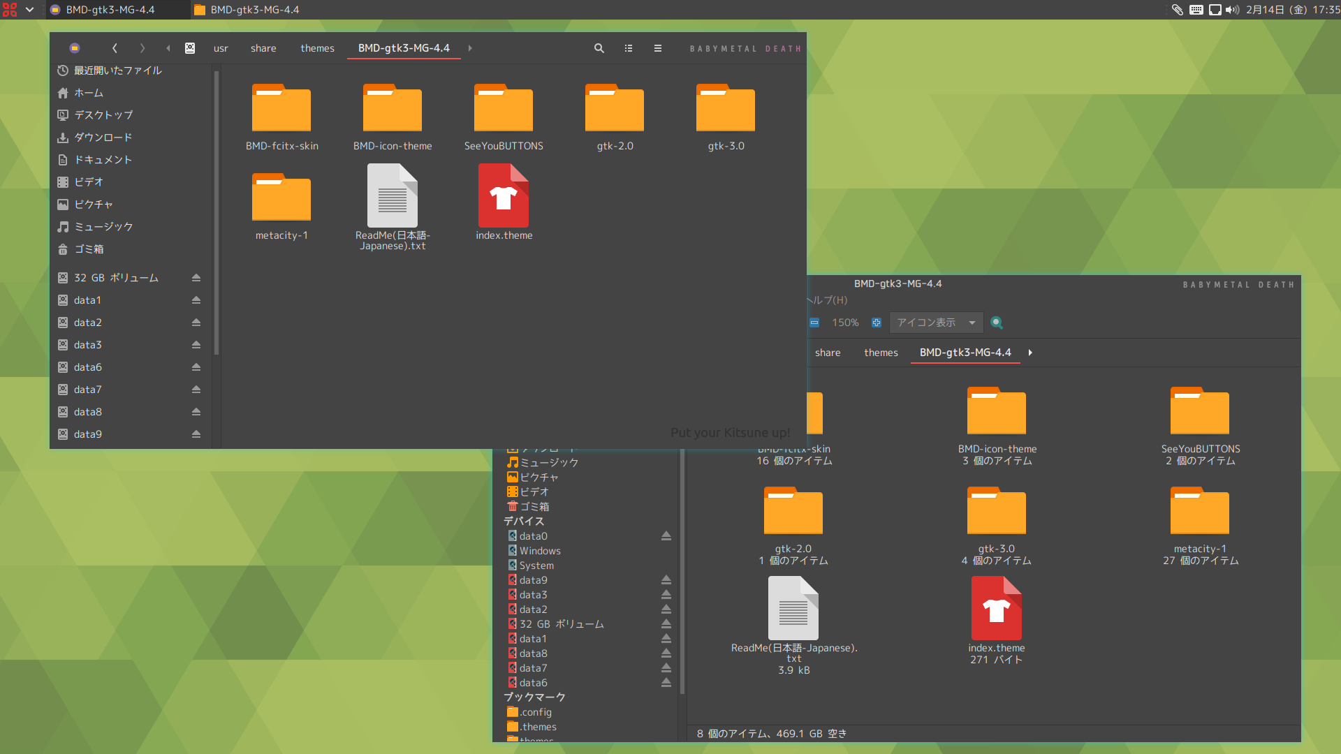
Task: Eject data0 in the back window sidebar
Action: coord(666,536)
